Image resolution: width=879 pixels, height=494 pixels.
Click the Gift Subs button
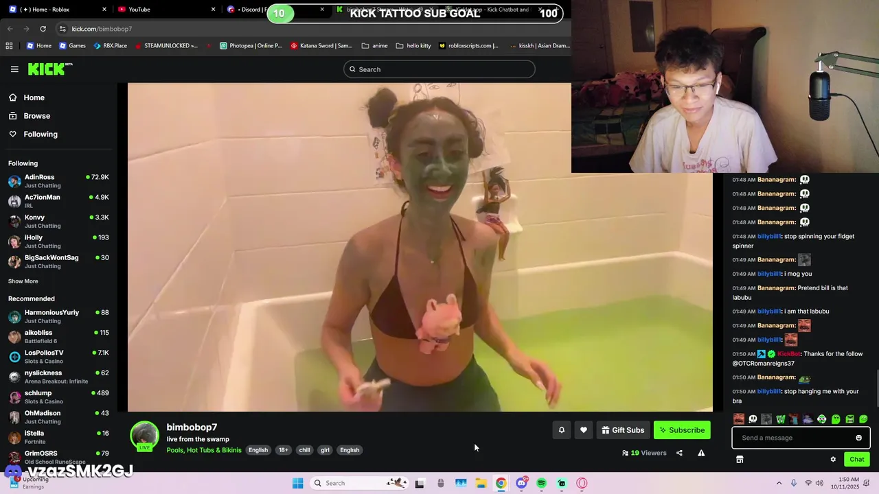click(x=623, y=430)
